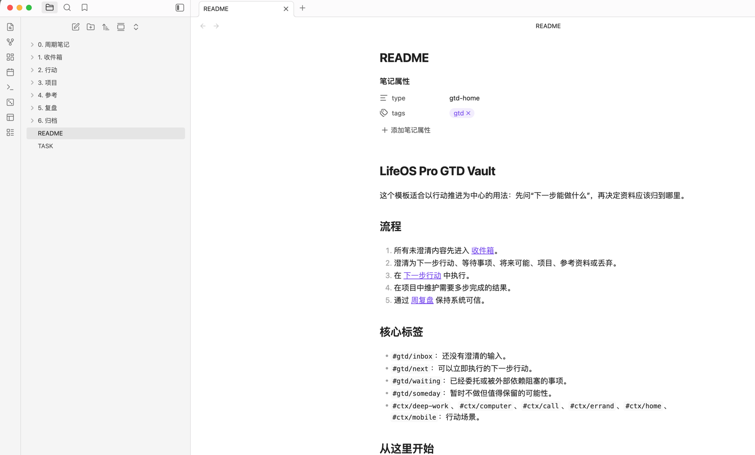755x455 pixels.
Task: Follow the 周复盘 link
Action: pyautogui.click(x=422, y=300)
